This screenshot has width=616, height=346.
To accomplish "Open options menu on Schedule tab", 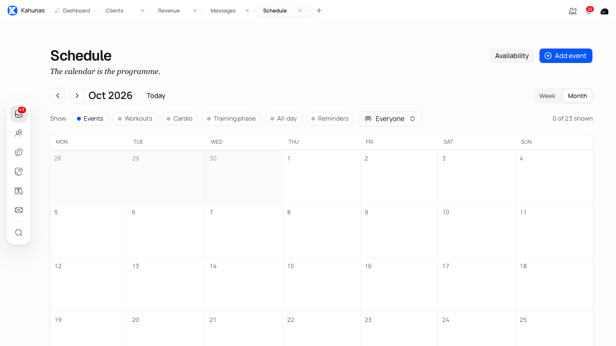I will pos(306,11).
